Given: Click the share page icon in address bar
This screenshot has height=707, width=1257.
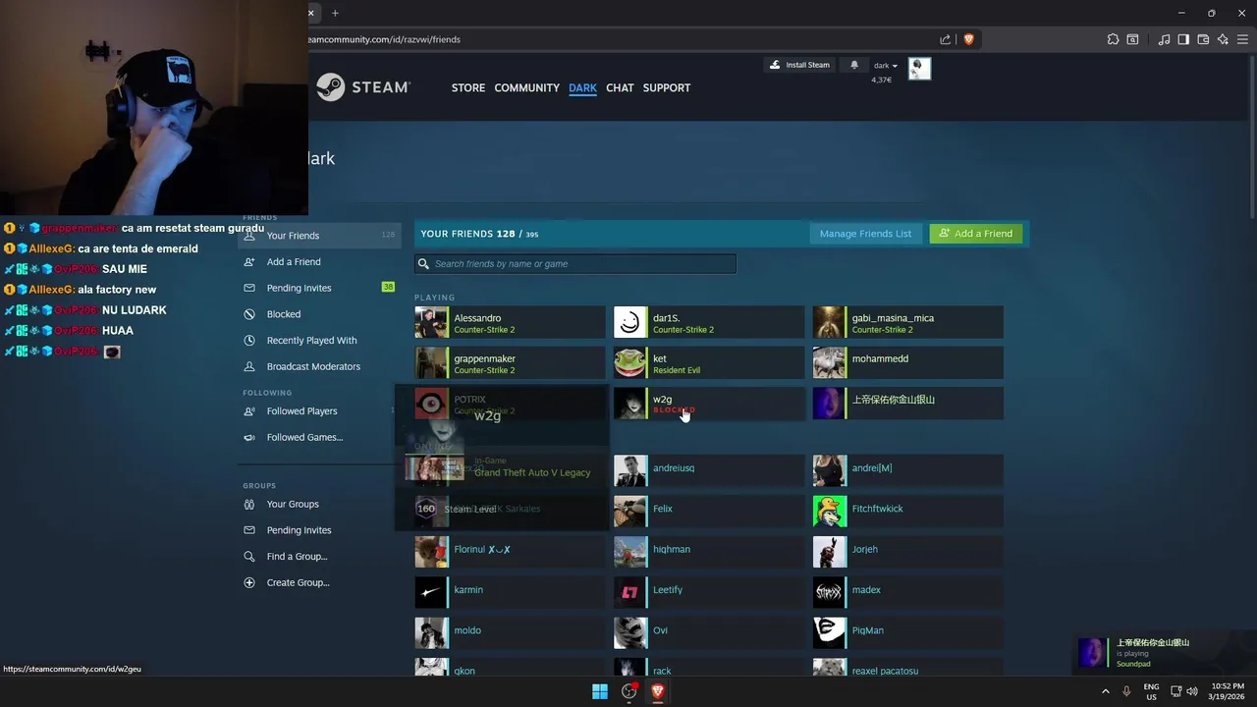Looking at the screenshot, I should click(945, 39).
